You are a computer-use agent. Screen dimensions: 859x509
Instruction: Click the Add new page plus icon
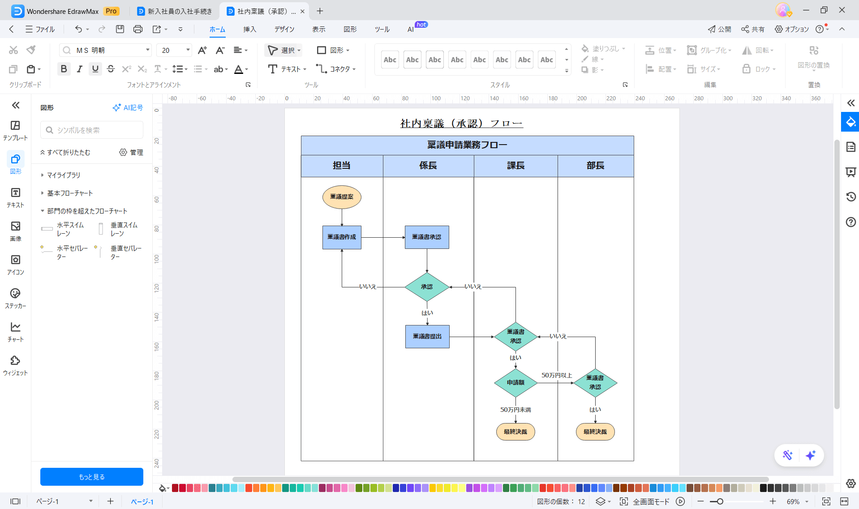(111, 501)
